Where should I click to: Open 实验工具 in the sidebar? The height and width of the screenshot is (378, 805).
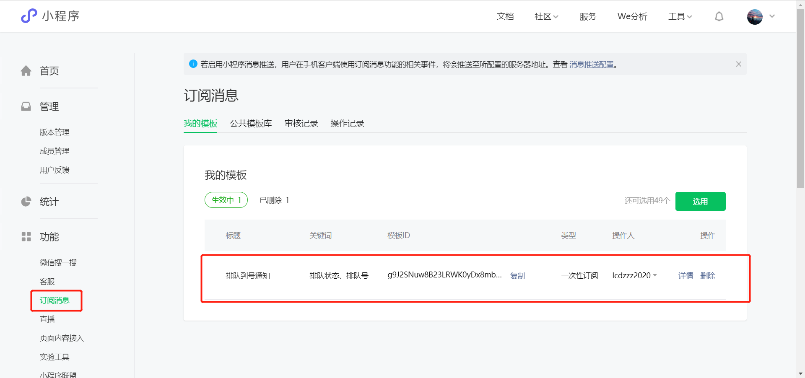point(55,357)
